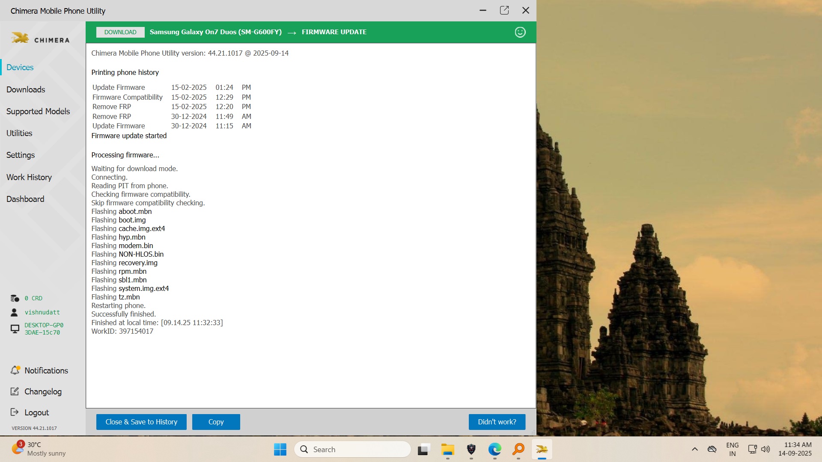
Task: Click the Windows taskbar Search field
Action: pos(353,449)
